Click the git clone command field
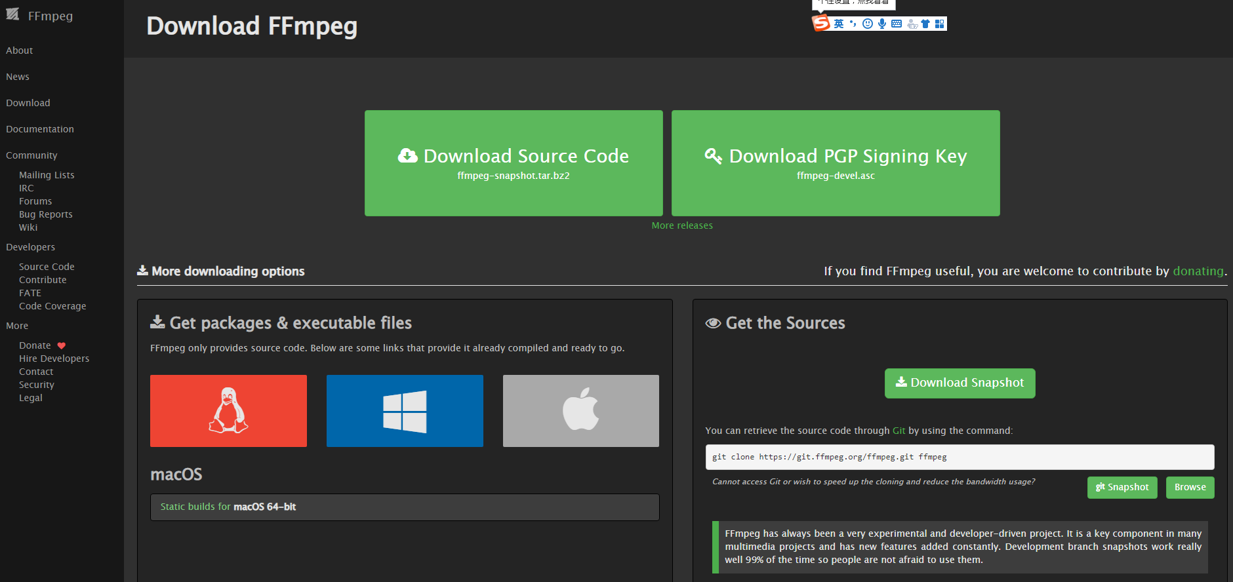The width and height of the screenshot is (1233, 582). coord(960,457)
